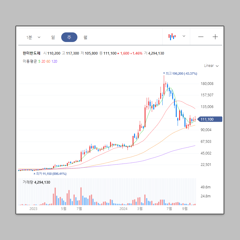This screenshot has height=240, width=240.
Task: Click the 24.8m volume axis label
Action: click(205, 196)
